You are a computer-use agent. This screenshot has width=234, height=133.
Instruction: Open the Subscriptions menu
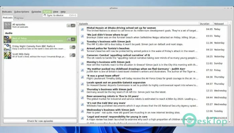coord(22,12)
